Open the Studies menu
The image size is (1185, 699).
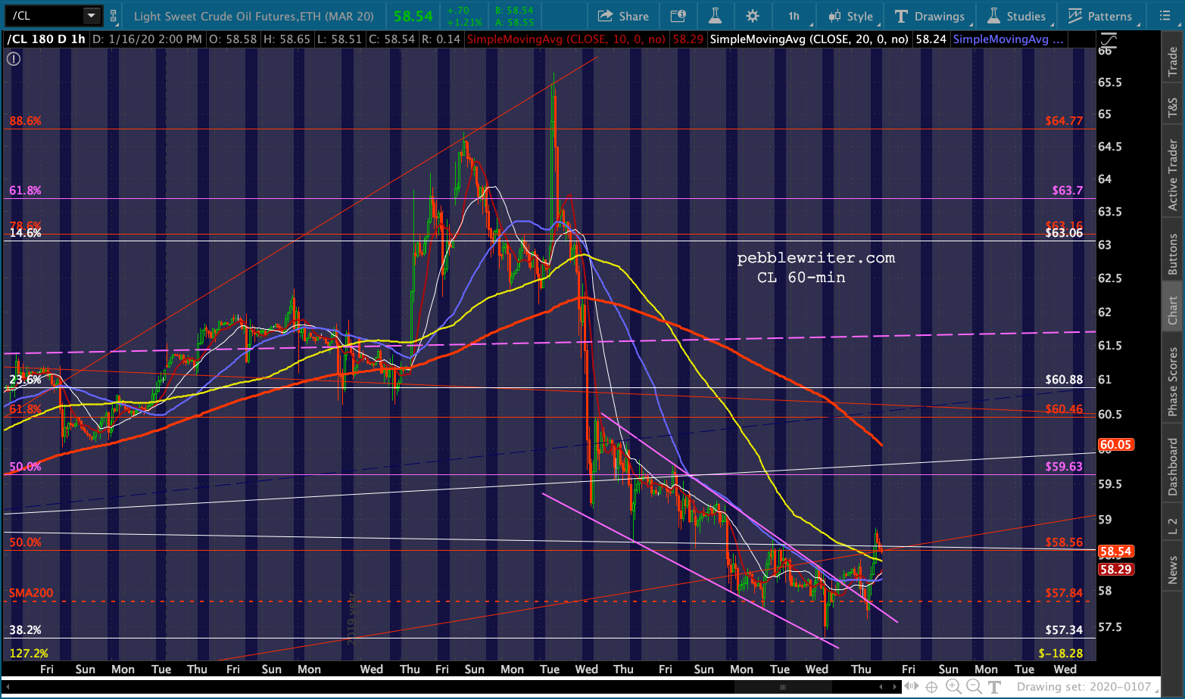tap(1017, 16)
